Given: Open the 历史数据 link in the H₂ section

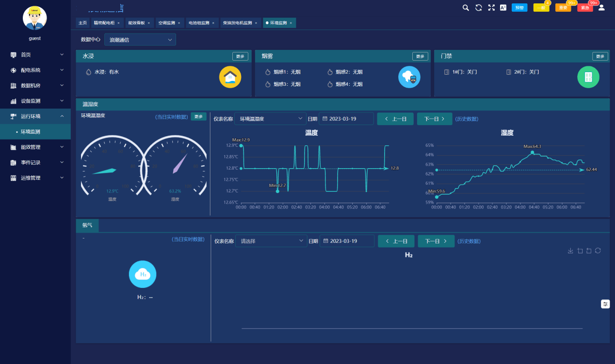Looking at the screenshot, I should [x=469, y=241].
